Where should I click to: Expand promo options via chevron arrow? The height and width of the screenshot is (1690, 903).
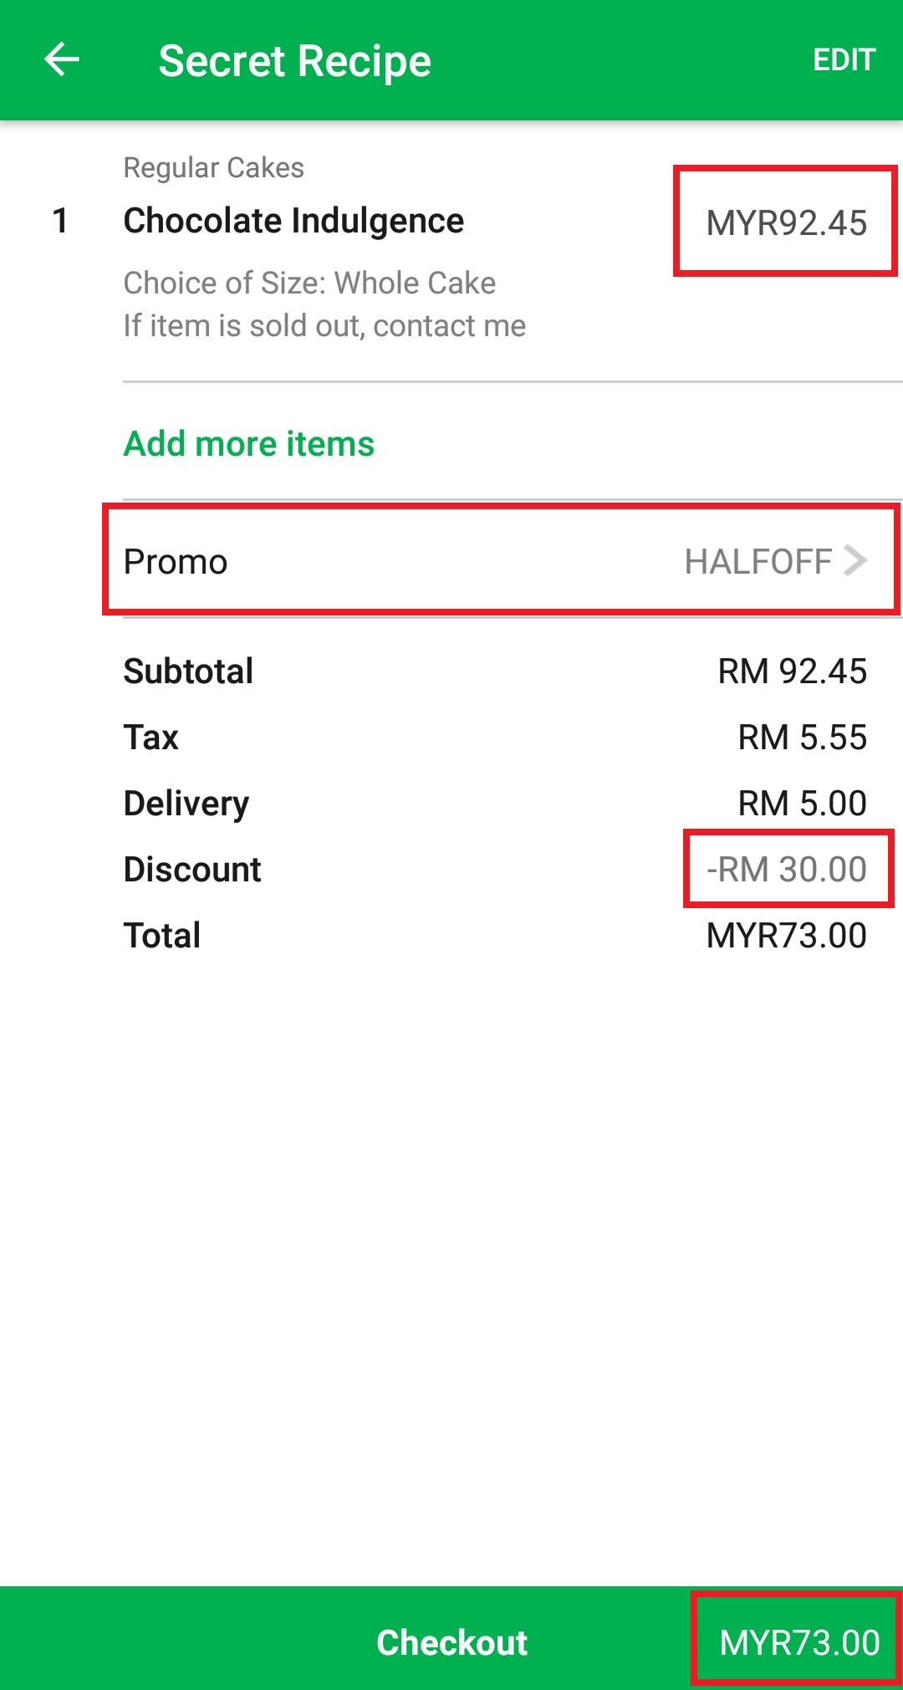click(x=855, y=560)
